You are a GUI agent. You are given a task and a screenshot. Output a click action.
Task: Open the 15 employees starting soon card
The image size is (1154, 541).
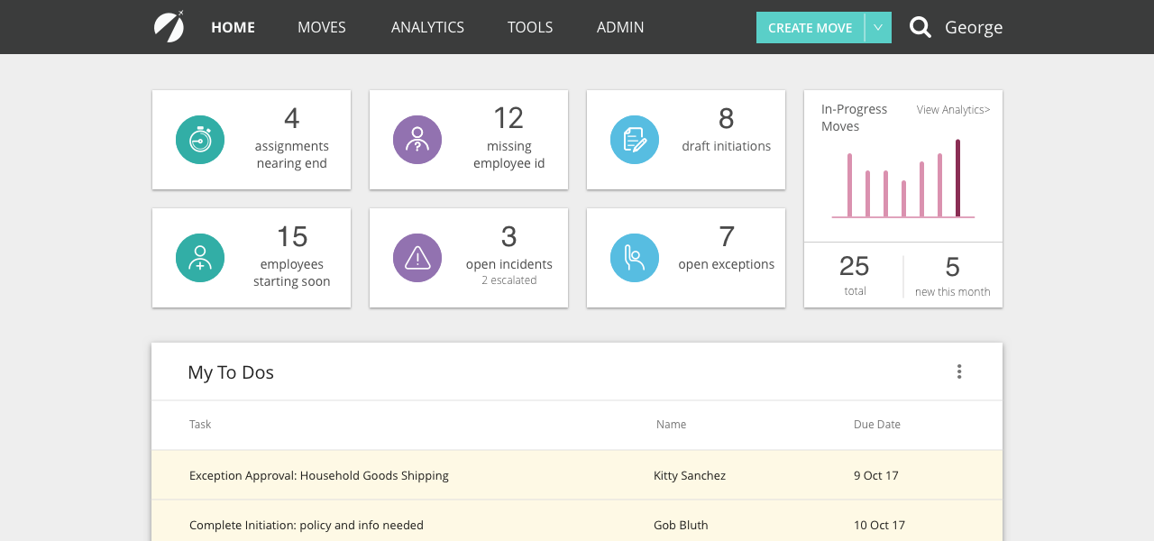click(x=252, y=258)
